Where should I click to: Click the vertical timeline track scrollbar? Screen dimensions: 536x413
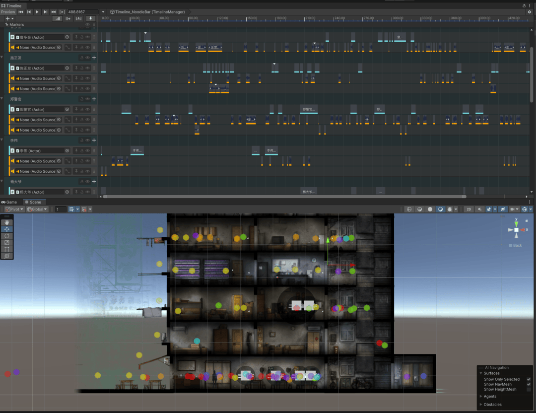[x=532, y=75]
